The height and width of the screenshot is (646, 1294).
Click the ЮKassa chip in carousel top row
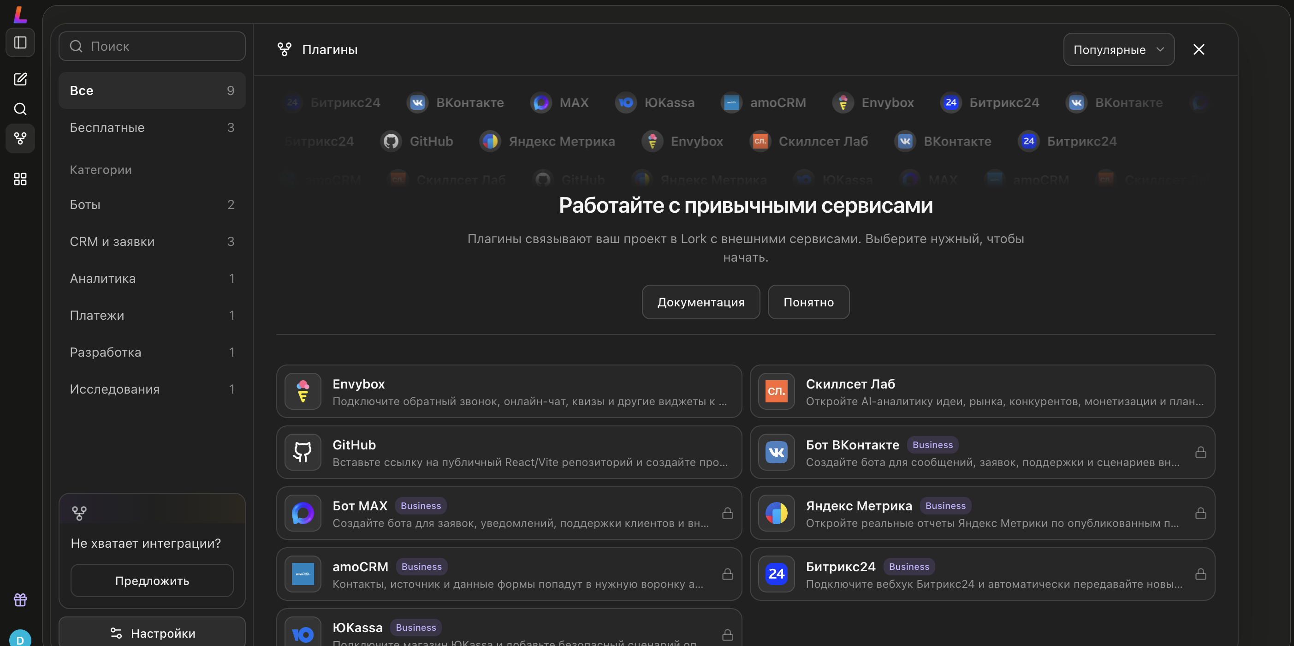[x=655, y=102]
